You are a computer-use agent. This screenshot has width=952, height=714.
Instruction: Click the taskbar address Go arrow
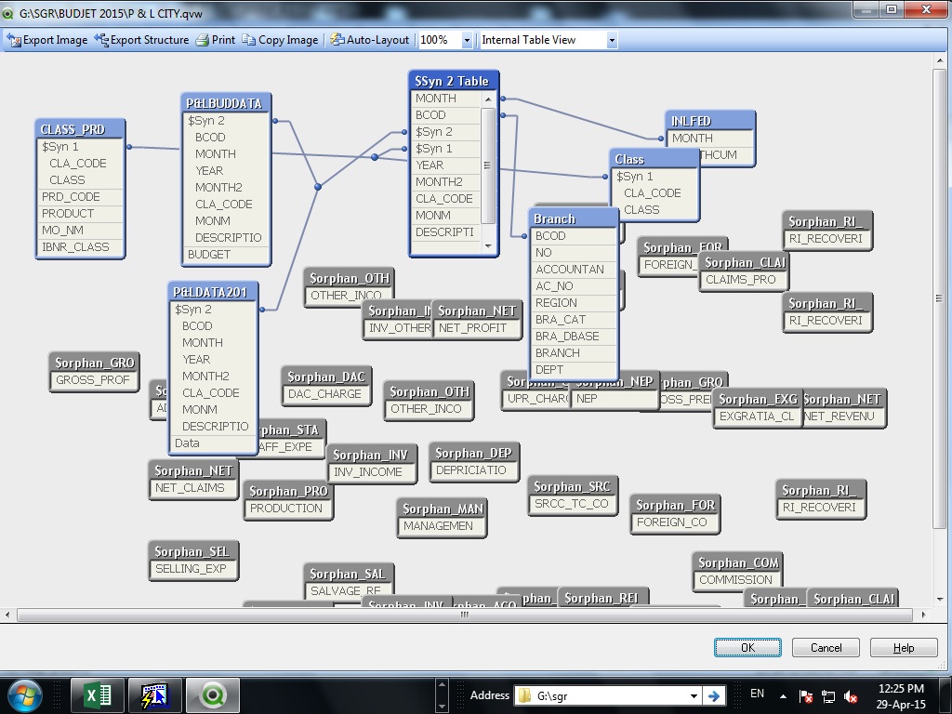pos(714,695)
